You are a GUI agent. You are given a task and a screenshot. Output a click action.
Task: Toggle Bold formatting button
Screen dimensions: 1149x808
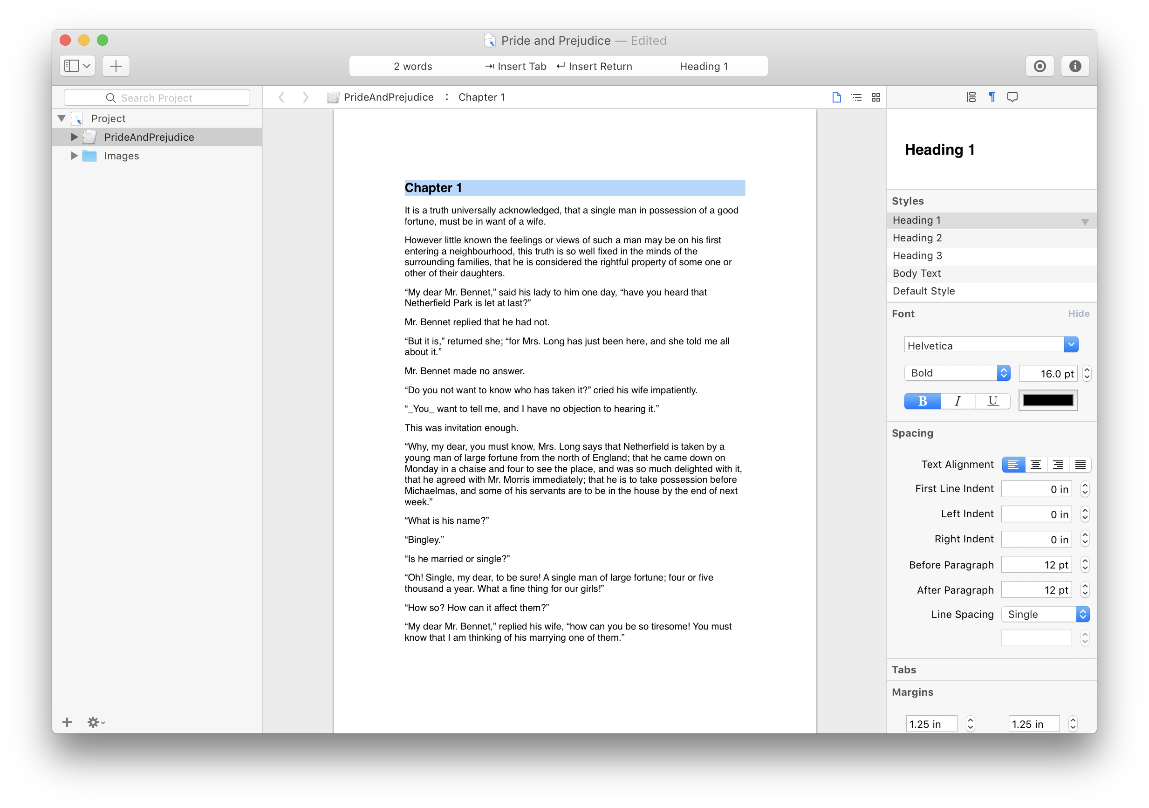click(923, 401)
